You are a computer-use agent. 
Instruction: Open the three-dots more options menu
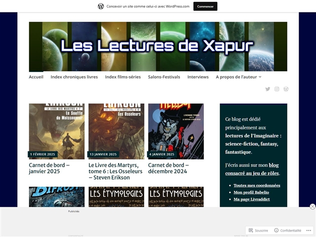[309, 231]
